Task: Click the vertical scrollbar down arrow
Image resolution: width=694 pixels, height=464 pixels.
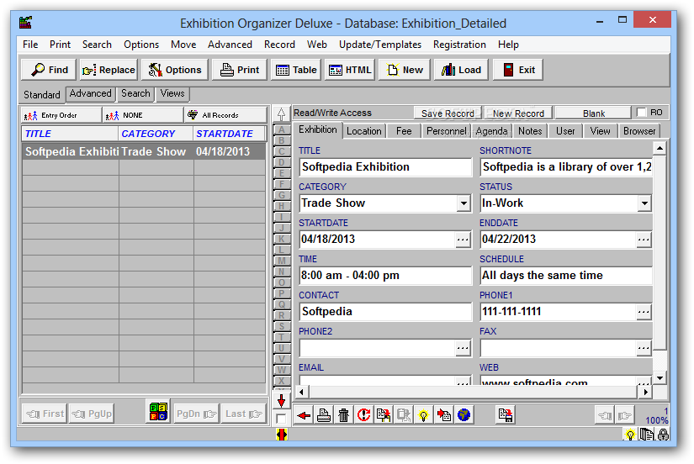Action: pyautogui.click(x=660, y=377)
